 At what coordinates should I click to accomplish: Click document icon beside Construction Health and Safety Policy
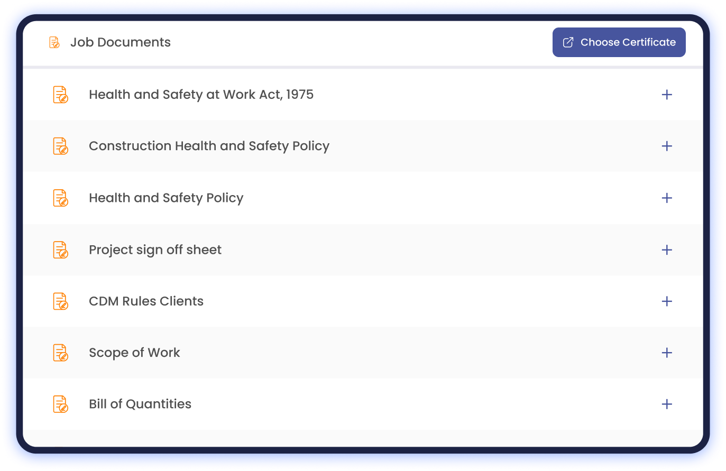[x=61, y=146]
